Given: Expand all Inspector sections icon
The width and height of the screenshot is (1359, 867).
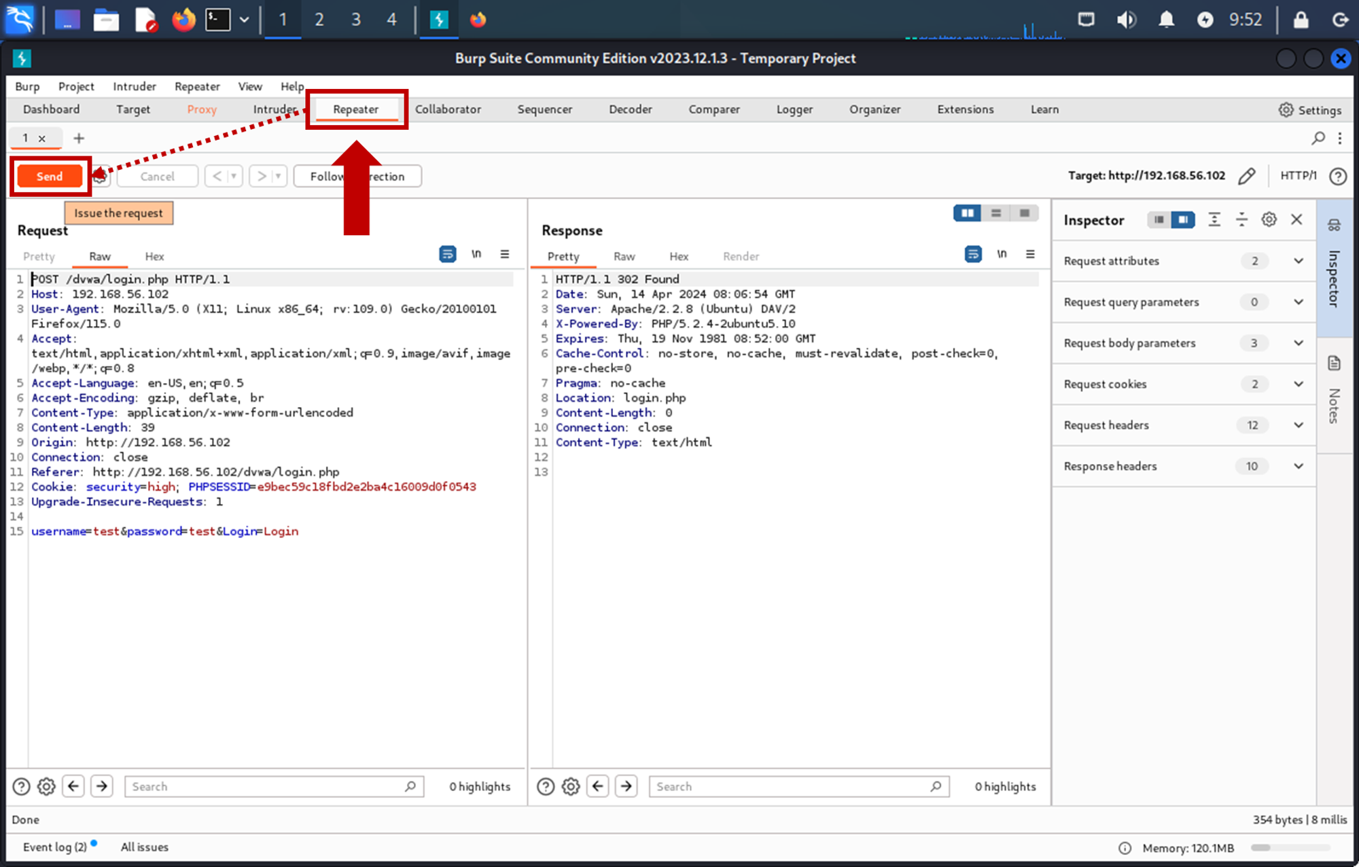Looking at the screenshot, I should (x=1214, y=219).
